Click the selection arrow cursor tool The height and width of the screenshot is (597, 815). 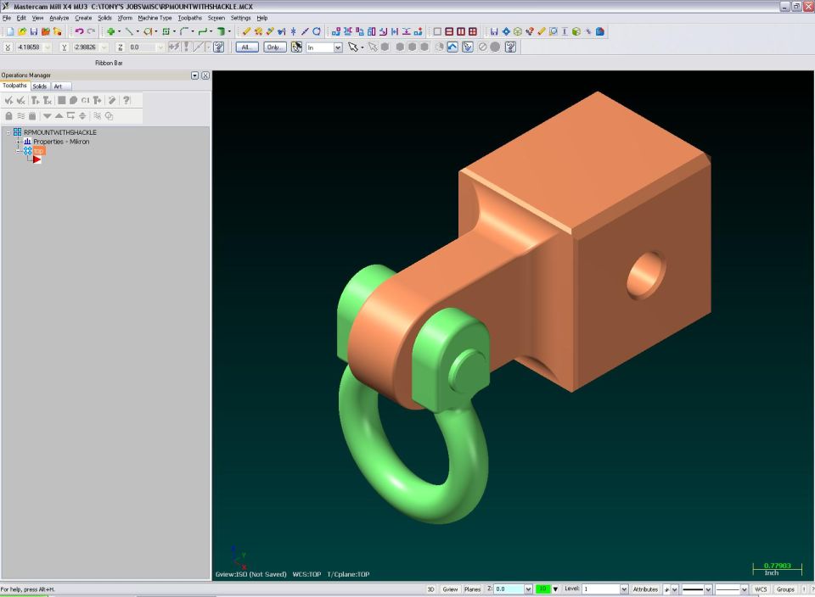(353, 47)
